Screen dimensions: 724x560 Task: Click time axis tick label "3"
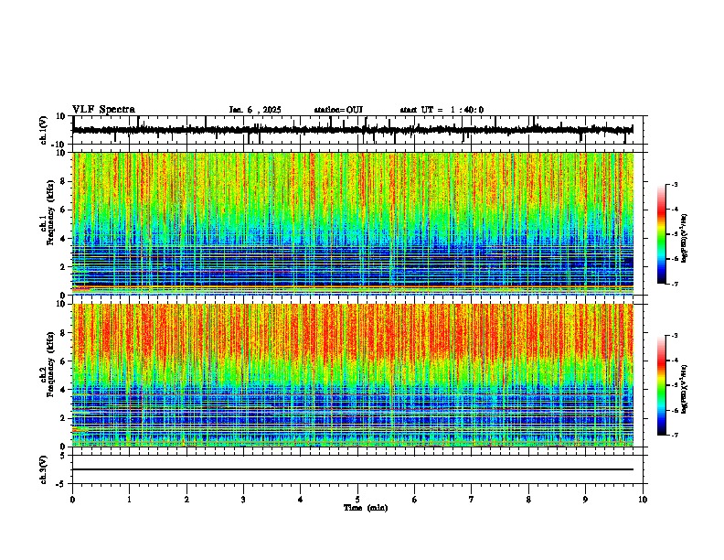tap(243, 500)
